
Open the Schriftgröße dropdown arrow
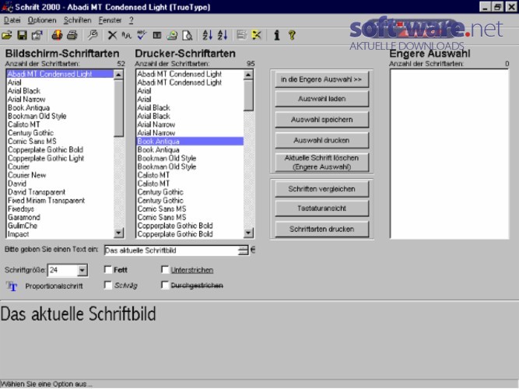click(82, 271)
